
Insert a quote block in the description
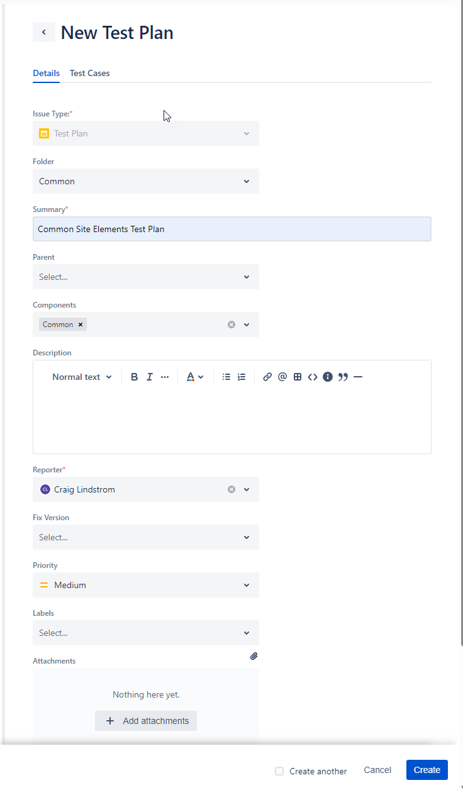click(x=343, y=376)
